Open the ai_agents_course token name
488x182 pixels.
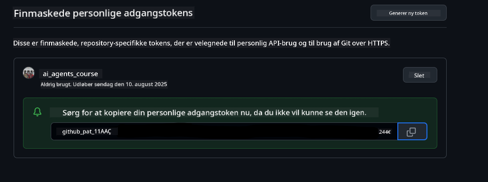(x=70, y=74)
